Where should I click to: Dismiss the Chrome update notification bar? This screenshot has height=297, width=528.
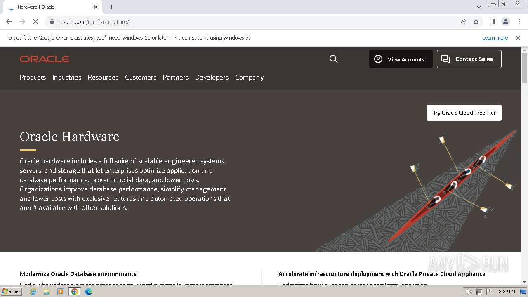click(x=518, y=38)
